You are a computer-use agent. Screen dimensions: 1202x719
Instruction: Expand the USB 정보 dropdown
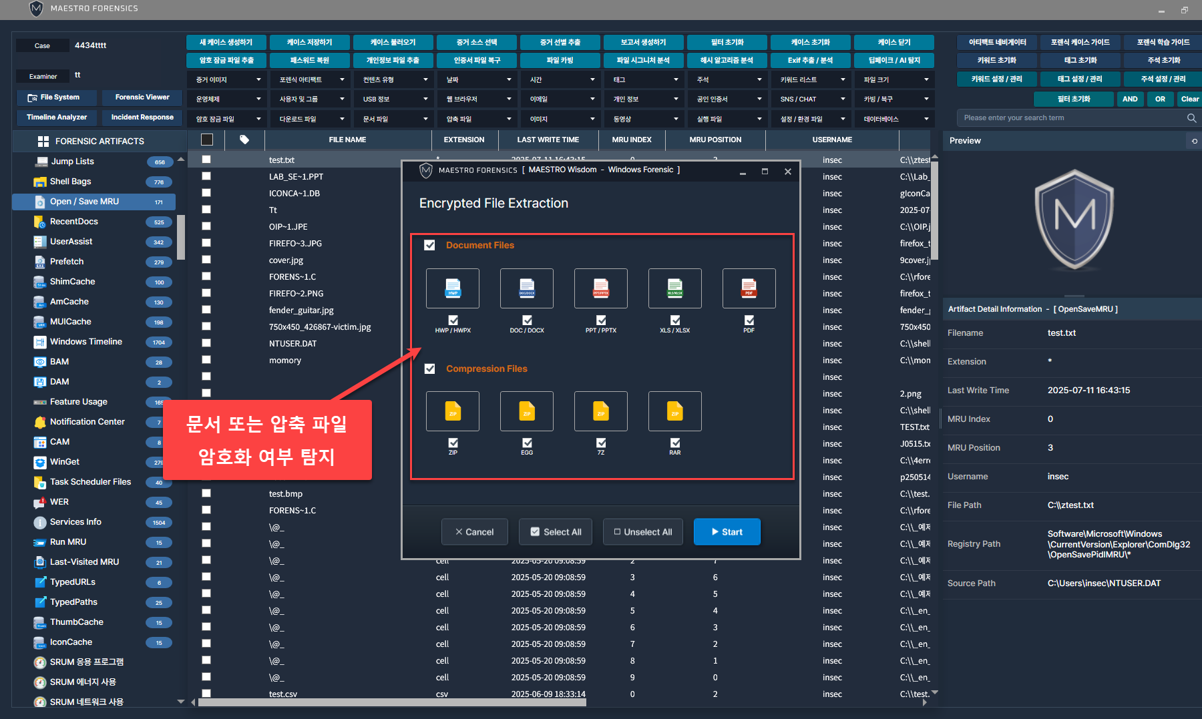pos(394,99)
